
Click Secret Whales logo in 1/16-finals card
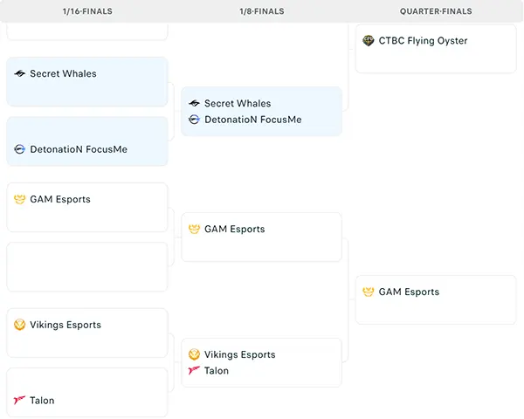(20, 73)
